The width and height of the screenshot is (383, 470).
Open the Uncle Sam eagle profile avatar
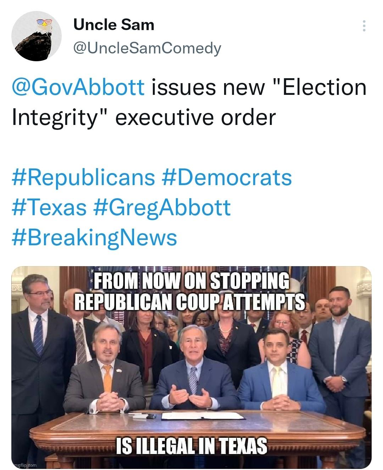(x=36, y=36)
